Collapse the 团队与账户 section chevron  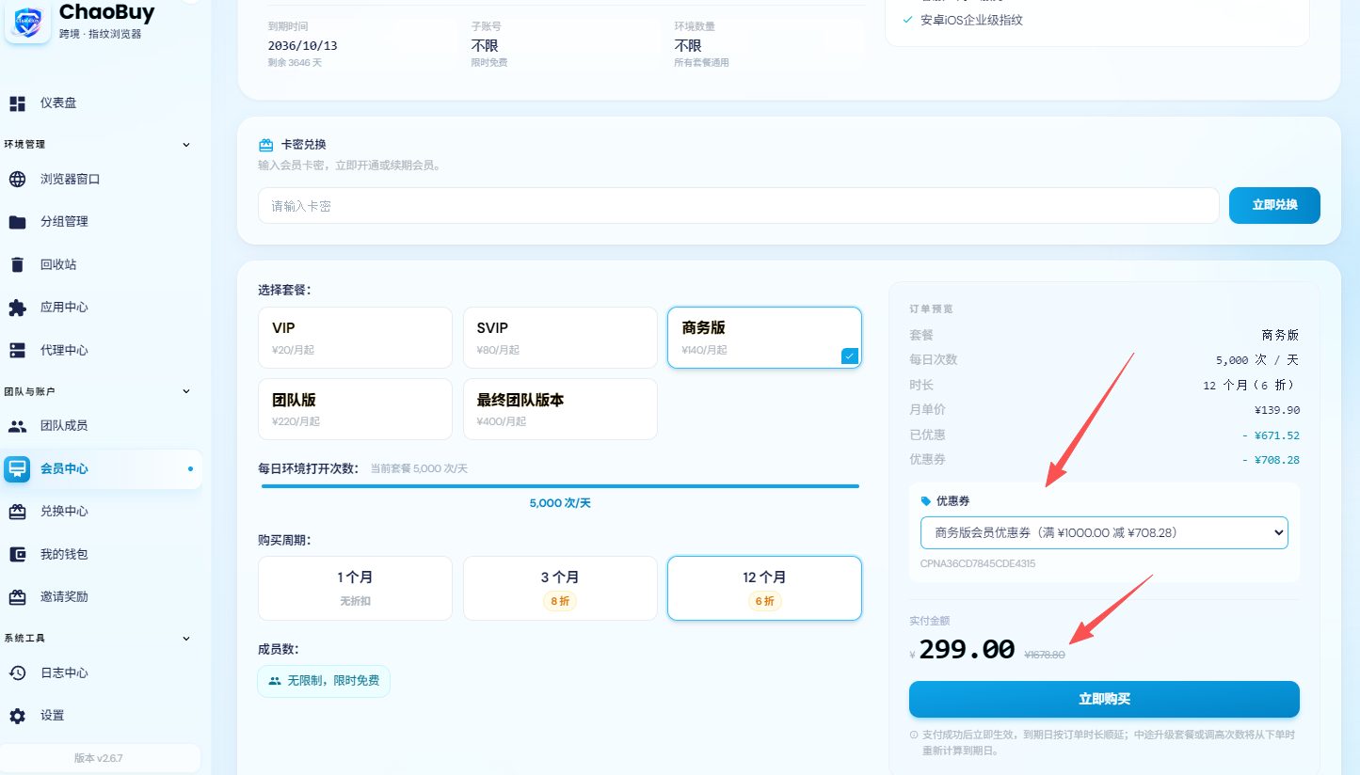(185, 391)
